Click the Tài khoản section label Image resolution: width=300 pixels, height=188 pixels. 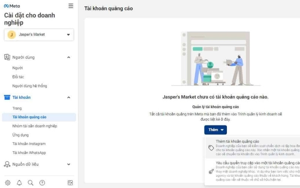point(21,97)
